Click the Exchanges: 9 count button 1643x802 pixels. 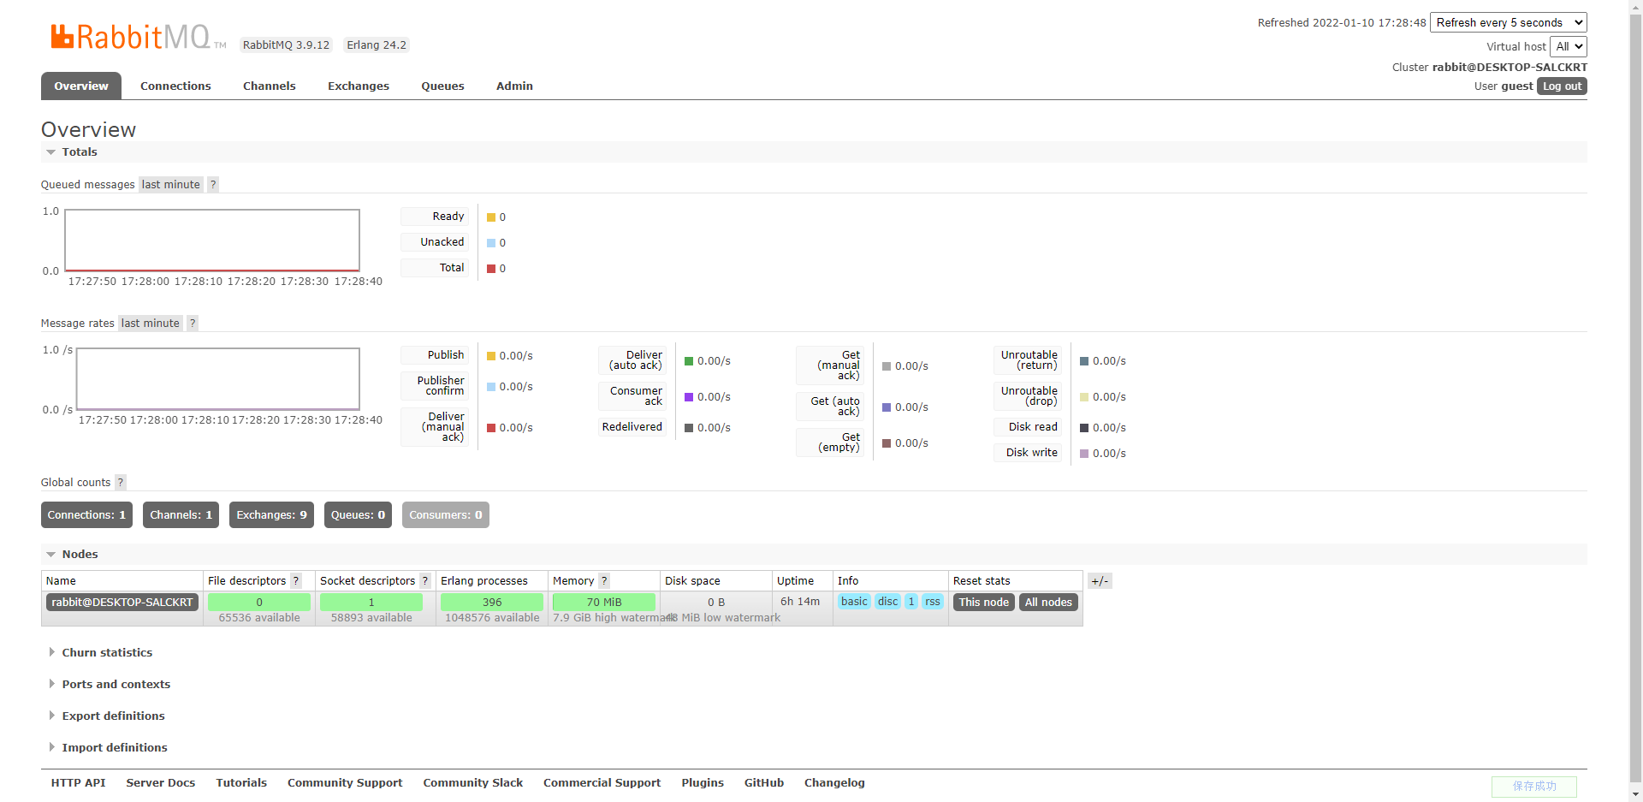tap(271, 514)
